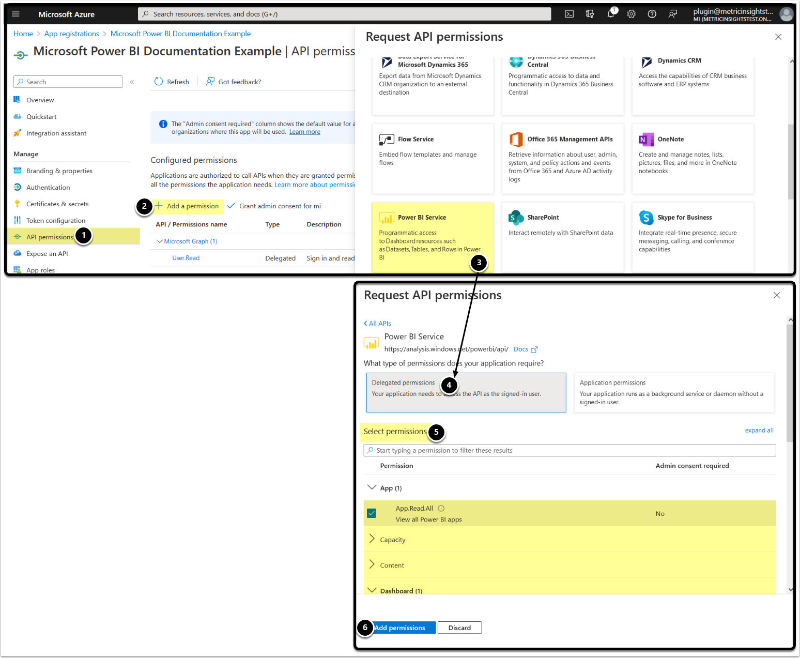The image size is (800, 658).
Task: Open Overview in the left menu
Action: pos(40,100)
